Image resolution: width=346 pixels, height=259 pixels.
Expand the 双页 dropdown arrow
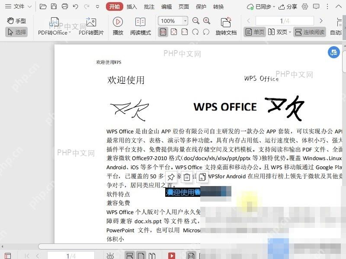290,32
